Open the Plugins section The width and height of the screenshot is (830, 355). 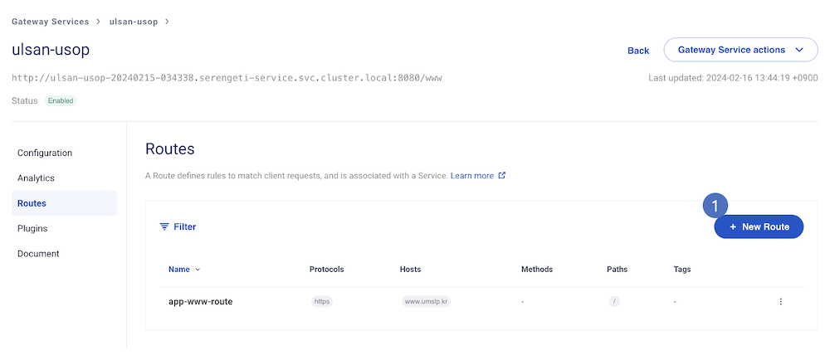32,229
